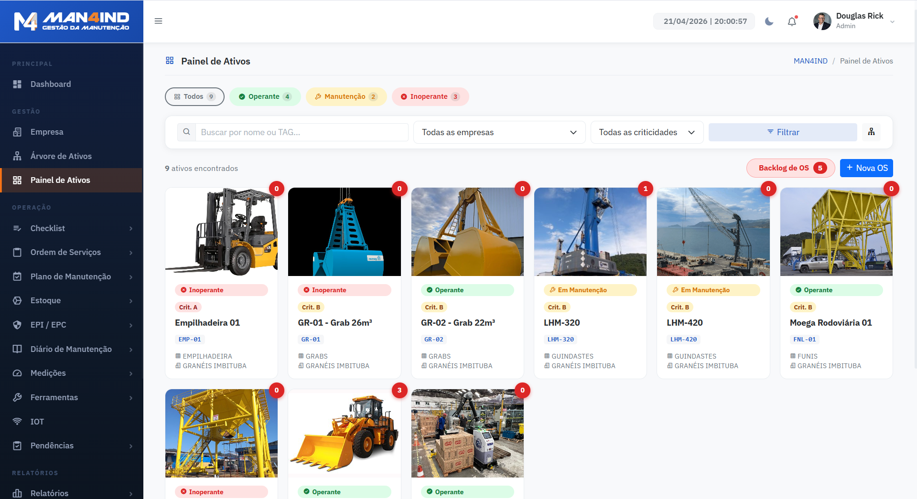Click the Nova OS button
The width and height of the screenshot is (917, 499).
(866, 168)
